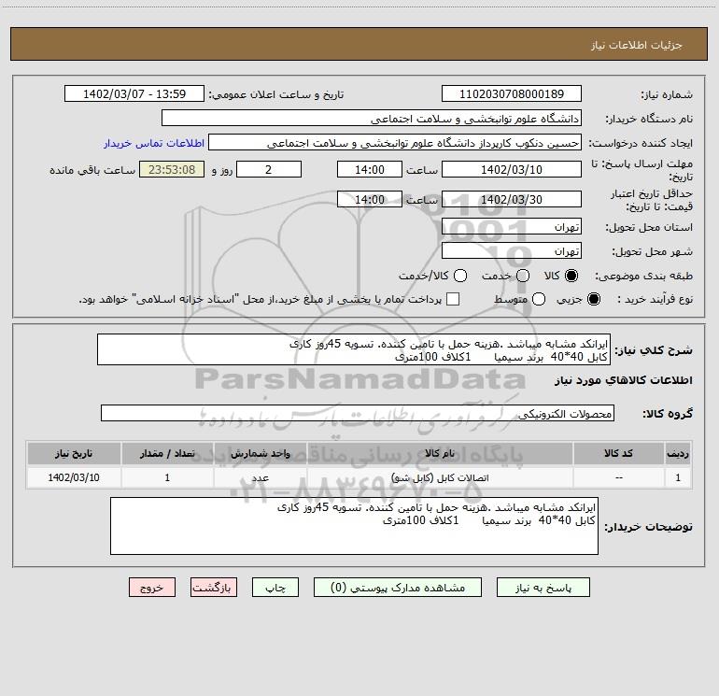Viewport: 719px width, 696px height.
Task: Click the 'بازگشت' back button
Action: pos(214,588)
